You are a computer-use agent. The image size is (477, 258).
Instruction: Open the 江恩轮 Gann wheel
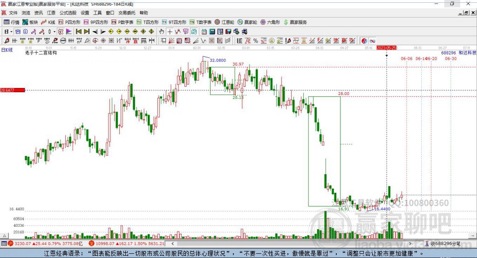tap(225, 22)
